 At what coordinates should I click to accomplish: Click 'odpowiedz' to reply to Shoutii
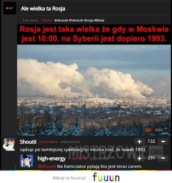click(70, 142)
